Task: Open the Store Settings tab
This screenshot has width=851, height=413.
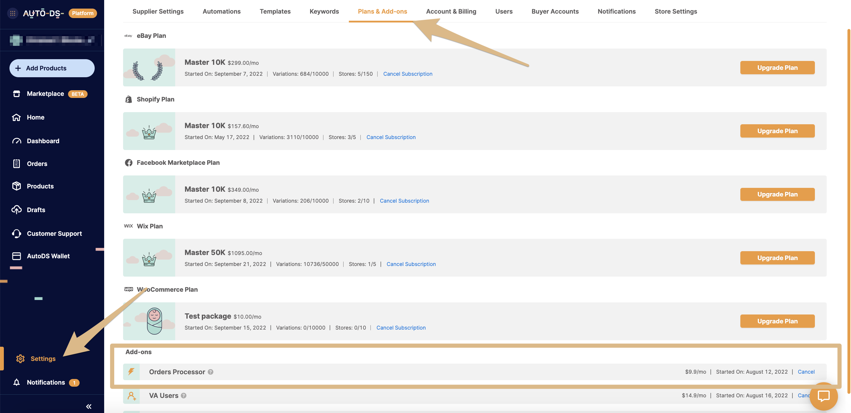Action: click(x=676, y=11)
